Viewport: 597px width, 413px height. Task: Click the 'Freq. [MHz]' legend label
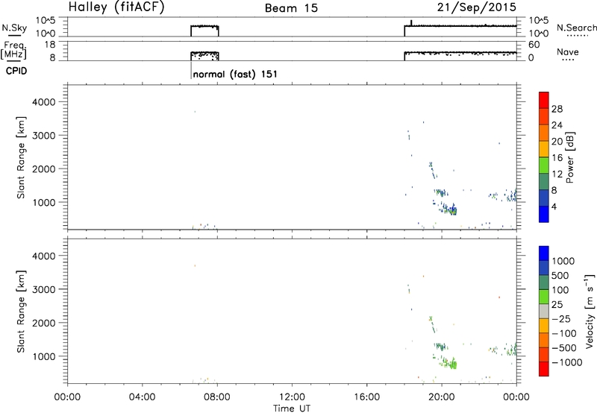coord(13,50)
